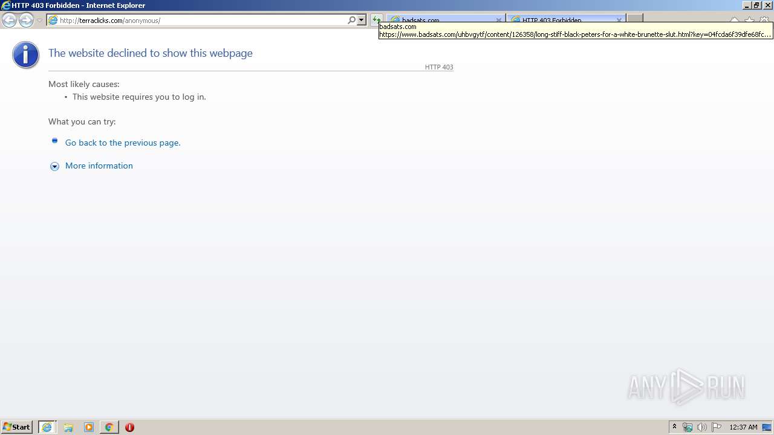Viewport: 774px width, 435px height.
Task: Click Go back to the previous page link
Action: [123, 143]
